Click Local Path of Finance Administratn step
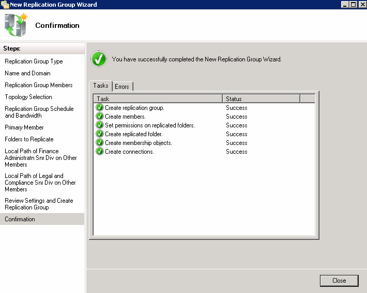This screenshot has width=367, height=293. 41,158
